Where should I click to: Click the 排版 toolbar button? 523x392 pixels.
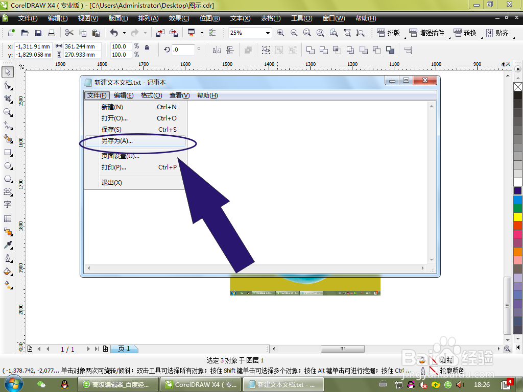tap(388, 33)
